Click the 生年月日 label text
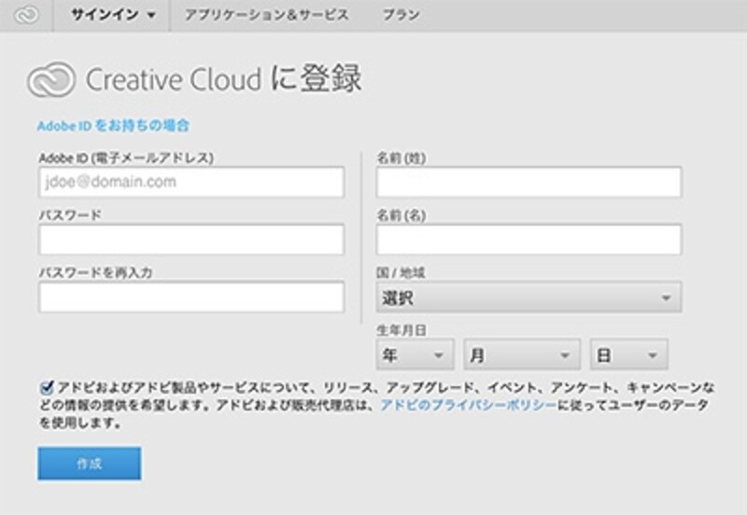Viewport: 747px width, 515px height. click(x=402, y=330)
